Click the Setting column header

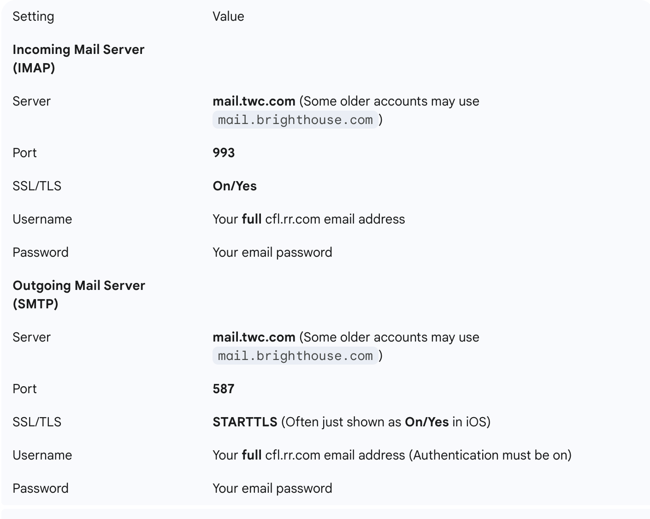coord(33,17)
